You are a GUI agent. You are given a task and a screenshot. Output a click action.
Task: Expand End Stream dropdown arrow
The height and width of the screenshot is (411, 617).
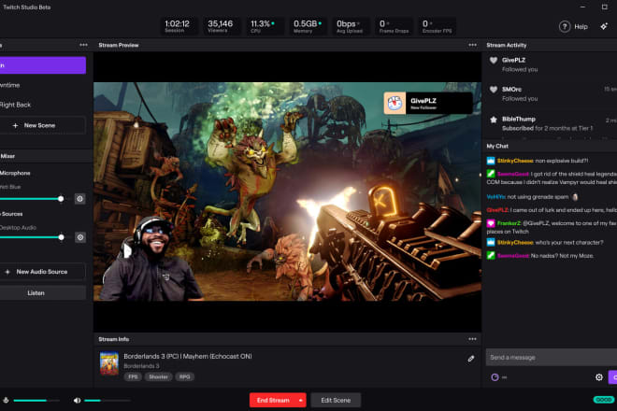click(301, 401)
